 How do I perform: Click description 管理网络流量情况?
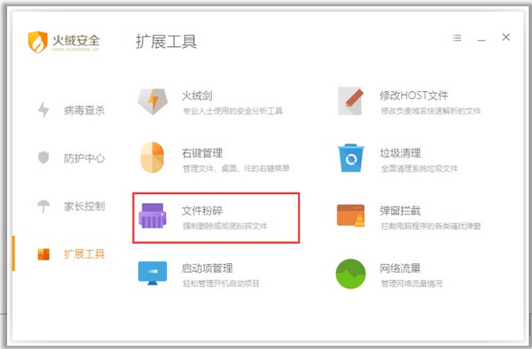[x=411, y=283]
